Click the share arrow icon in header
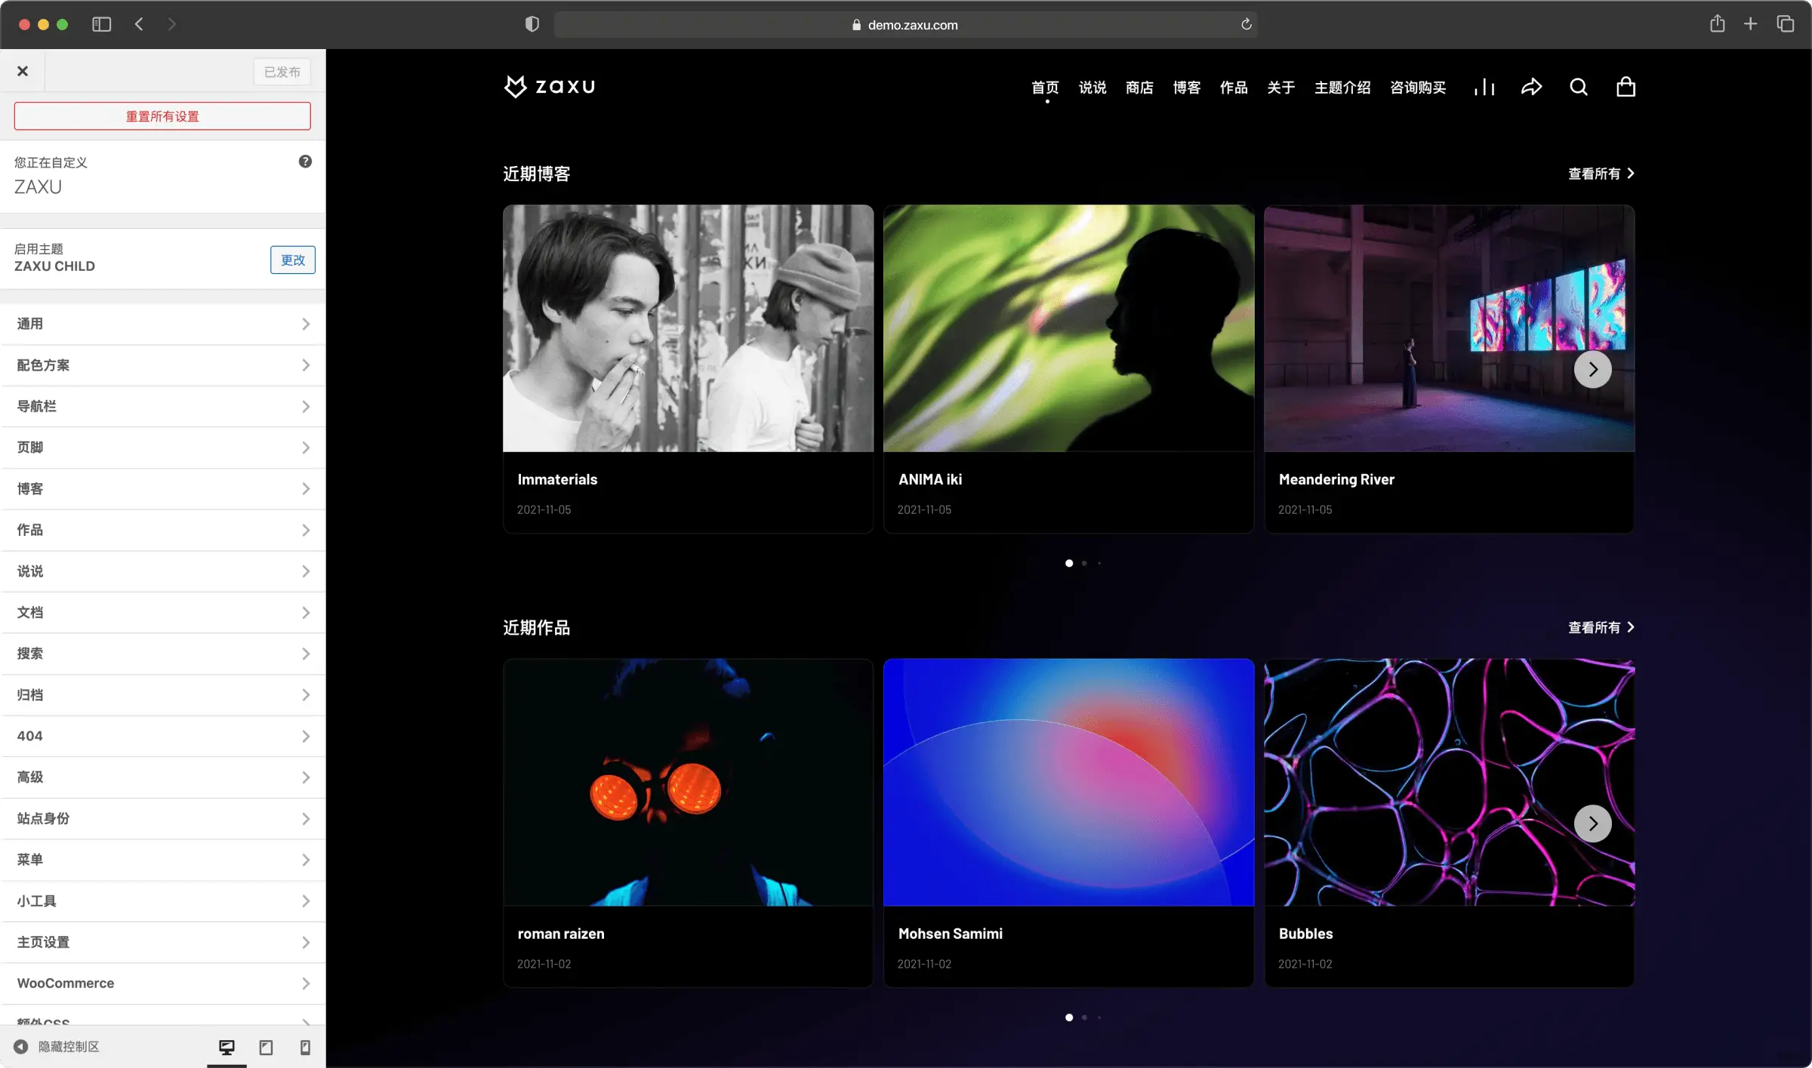The width and height of the screenshot is (1812, 1068). [1531, 87]
